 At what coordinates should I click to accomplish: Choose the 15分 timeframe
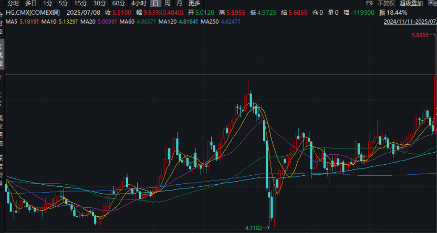pyautogui.click(x=80, y=3)
